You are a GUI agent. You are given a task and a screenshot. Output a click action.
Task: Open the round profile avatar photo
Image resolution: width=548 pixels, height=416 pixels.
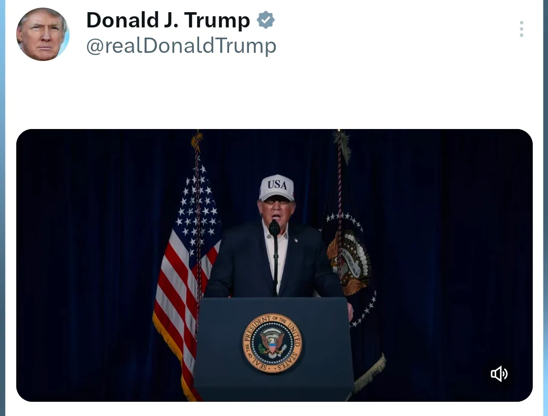point(43,34)
